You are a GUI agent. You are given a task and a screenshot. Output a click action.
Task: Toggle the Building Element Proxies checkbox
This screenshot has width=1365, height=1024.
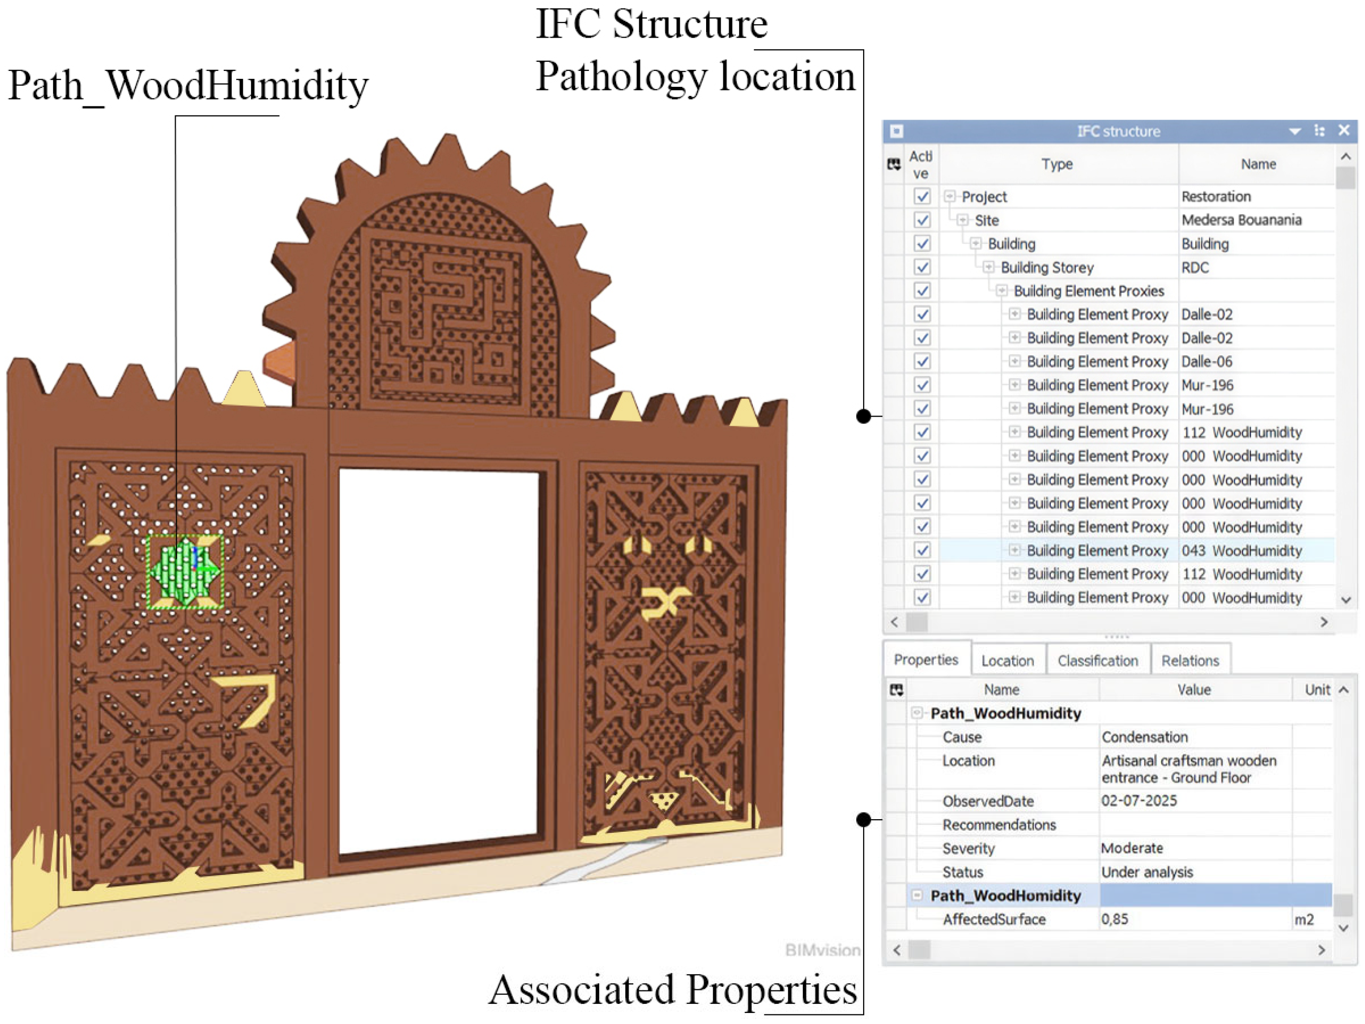(922, 291)
